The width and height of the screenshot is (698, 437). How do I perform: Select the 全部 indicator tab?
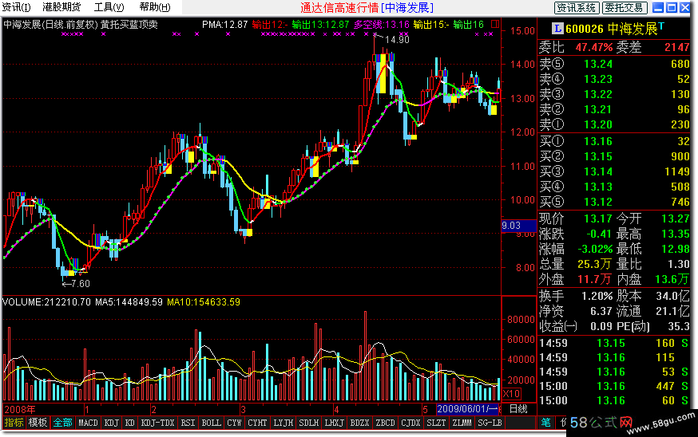click(x=62, y=423)
